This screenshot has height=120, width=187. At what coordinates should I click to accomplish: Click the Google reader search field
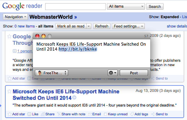point(75,6)
